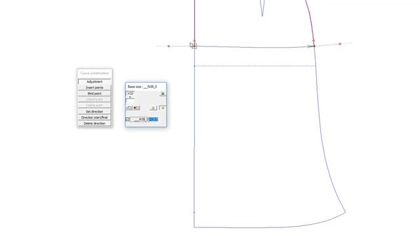Click the Curve construction panel title
420x236 pixels.
pos(94,73)
